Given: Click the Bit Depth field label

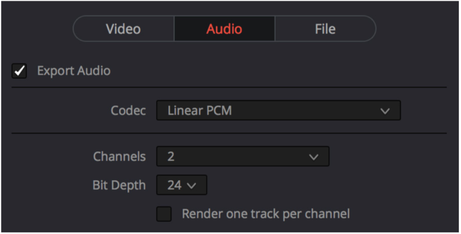Looking at the screenshot, I should point(119,185).
